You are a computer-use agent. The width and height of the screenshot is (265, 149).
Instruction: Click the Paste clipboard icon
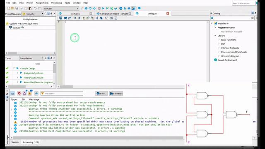point(30,8)
